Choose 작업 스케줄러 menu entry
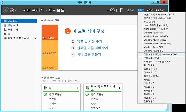The height and width of the screenshot is (112, 186). coord(161,98)
